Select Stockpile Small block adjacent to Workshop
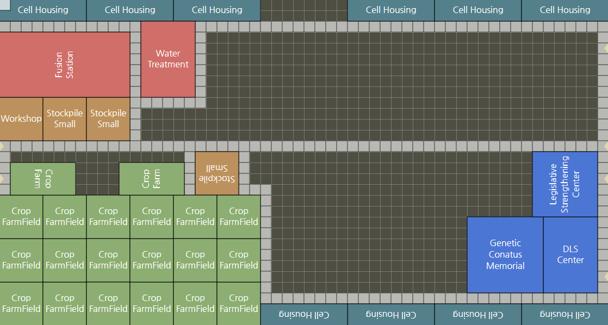This screenshot has height=325, width=608. pyautogui.click(x=65, y=119)
